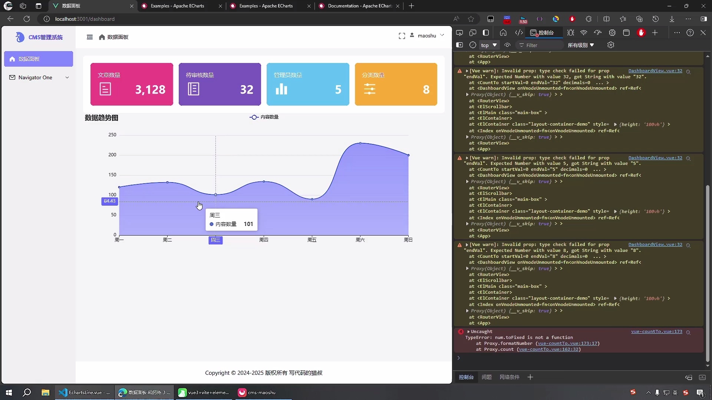Select 数据面板 in the sidebar

pos(39,59)
